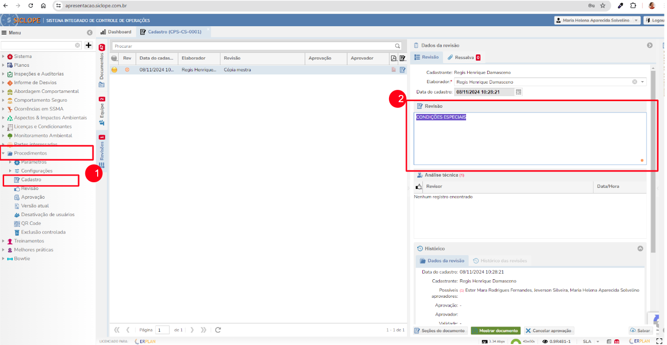
Task: Click the status circle column header
Action: pyautogui.click(x=114, y=58)
